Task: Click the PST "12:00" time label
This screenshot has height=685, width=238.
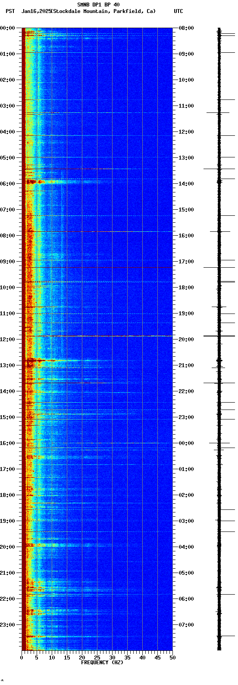Action: [7, 339]
